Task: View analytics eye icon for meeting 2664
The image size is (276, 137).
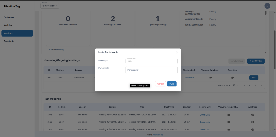Action: pyautogui.click(x=232, y=78)
